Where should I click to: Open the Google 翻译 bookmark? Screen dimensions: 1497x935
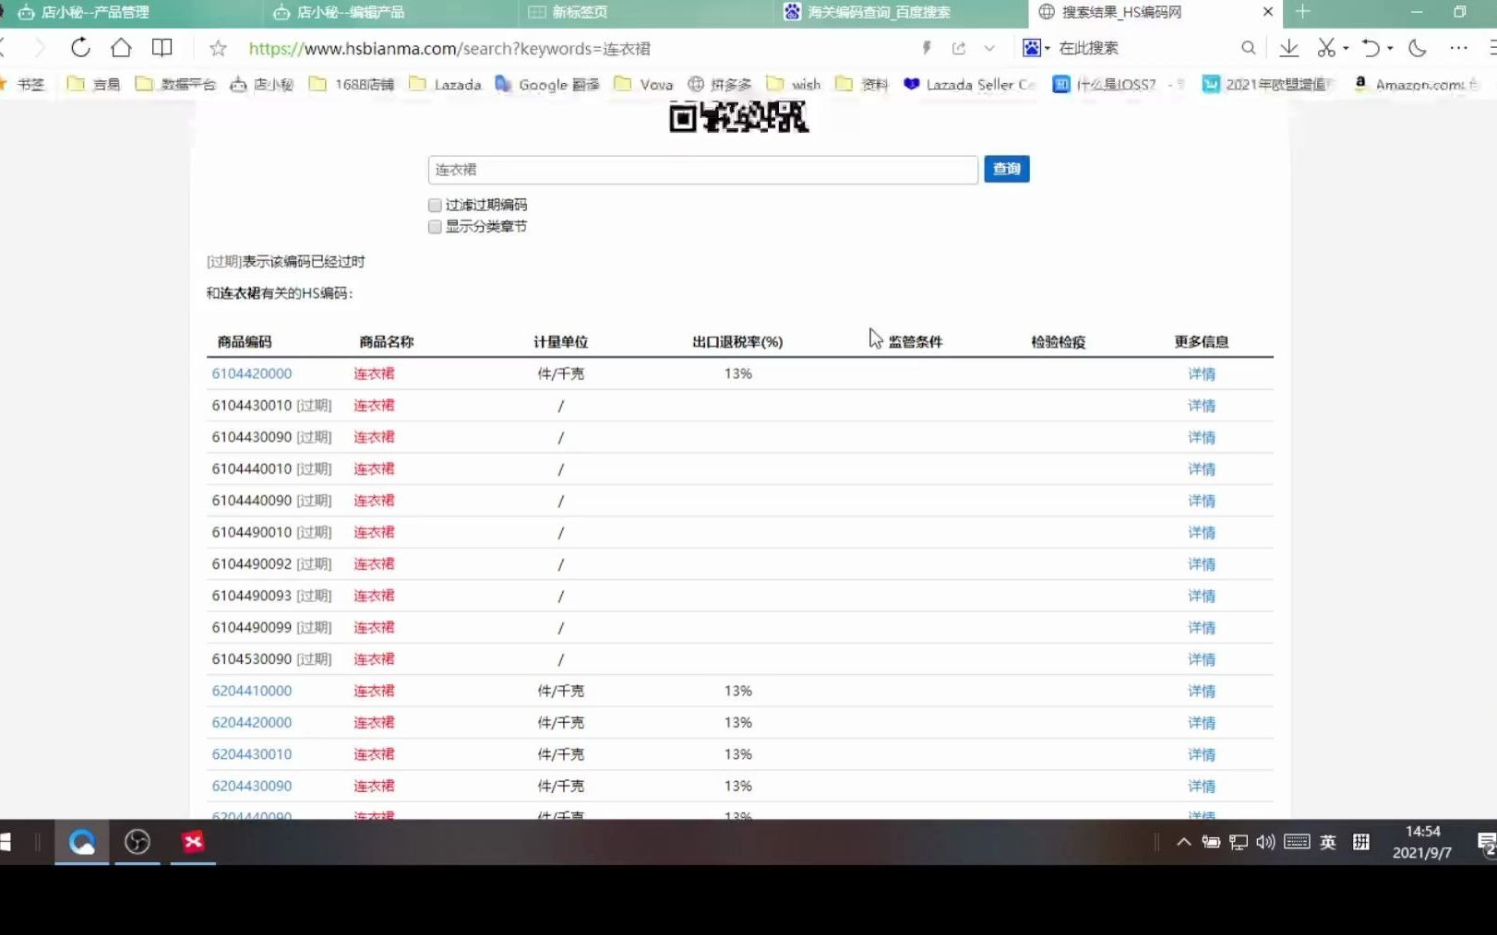pos(547,84)
